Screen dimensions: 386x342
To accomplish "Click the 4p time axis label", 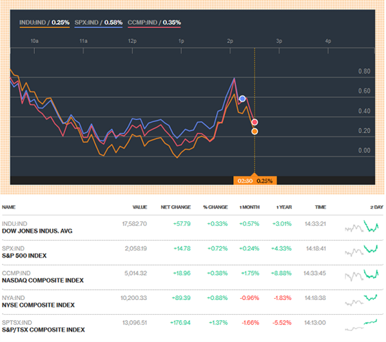I will [x=328, y=41].
